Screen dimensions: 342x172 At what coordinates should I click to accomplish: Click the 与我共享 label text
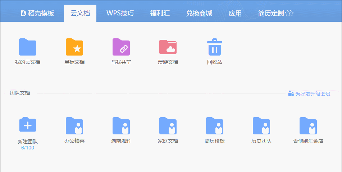click(121, 62)
